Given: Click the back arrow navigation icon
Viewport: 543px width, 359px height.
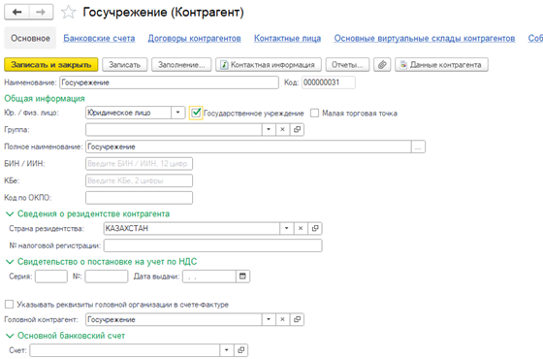Looking at the screenshot, I should [x=17, y=12].
